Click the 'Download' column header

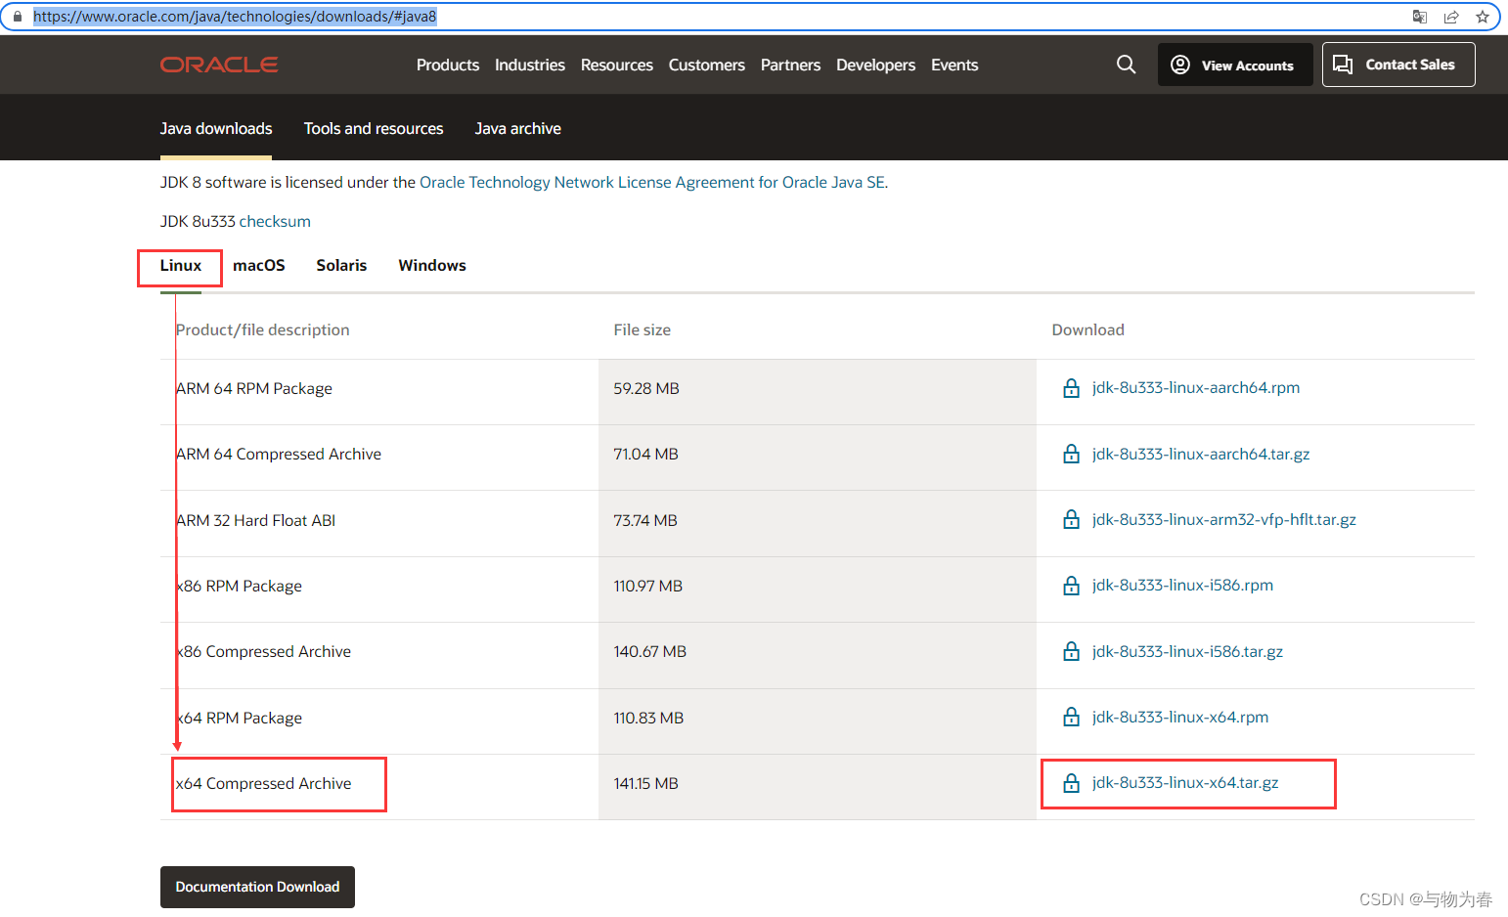[1088, 329]
